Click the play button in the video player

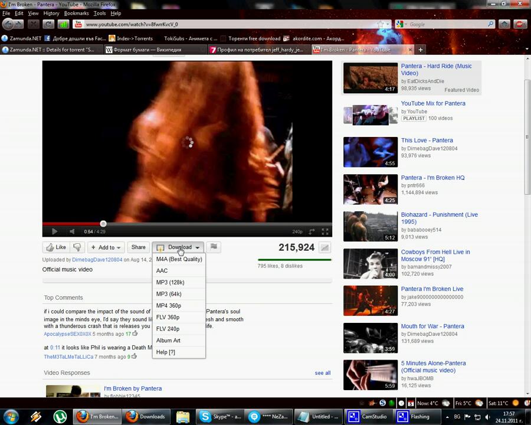pos(54,232)
